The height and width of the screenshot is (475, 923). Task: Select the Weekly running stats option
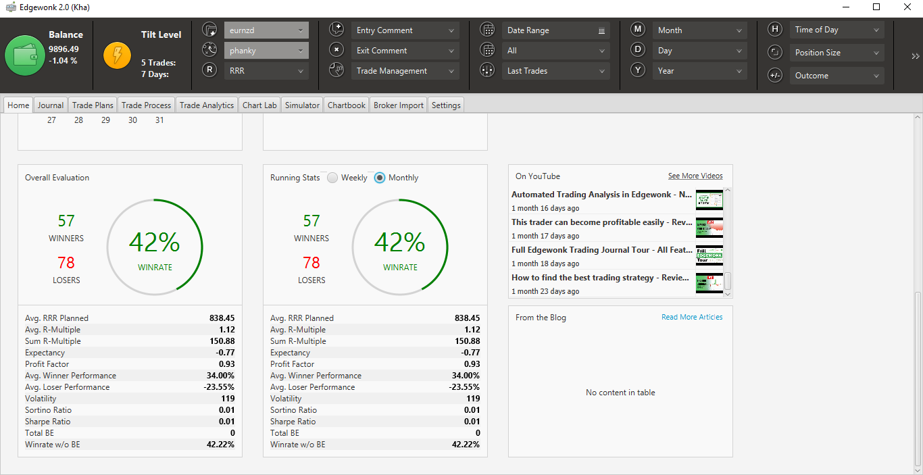332,178
